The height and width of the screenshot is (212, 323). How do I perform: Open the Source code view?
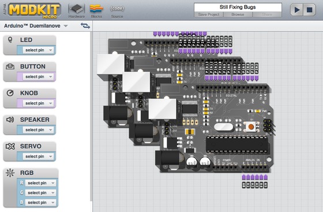[x=117, y=11]
